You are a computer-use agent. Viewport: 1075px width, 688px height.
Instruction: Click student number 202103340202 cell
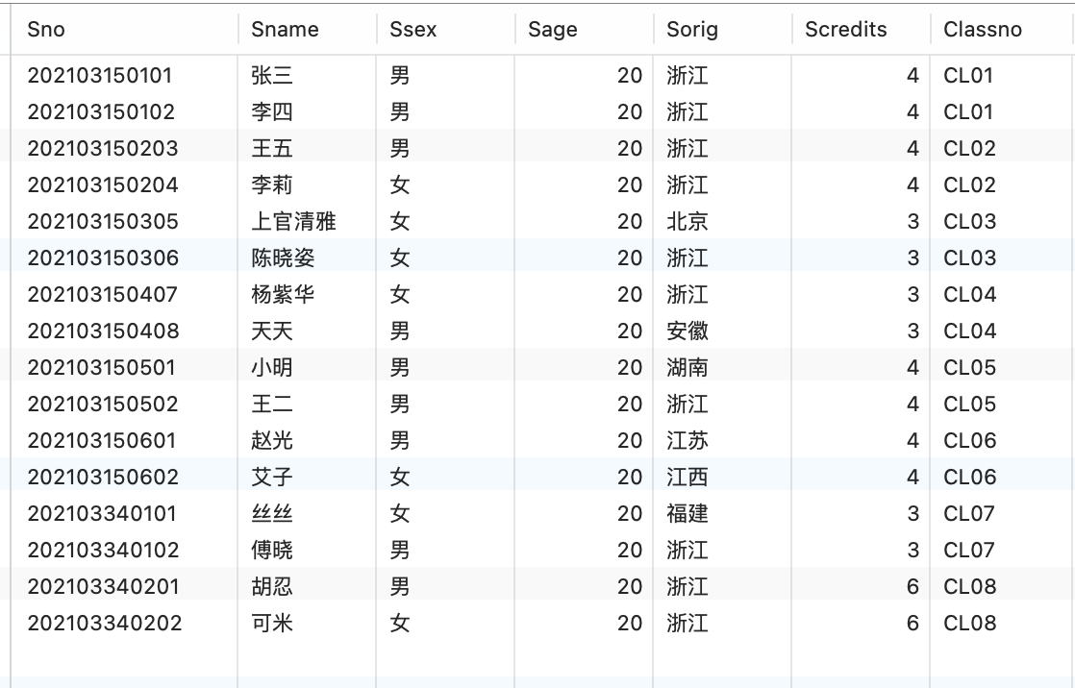click(x=105, y=624)
